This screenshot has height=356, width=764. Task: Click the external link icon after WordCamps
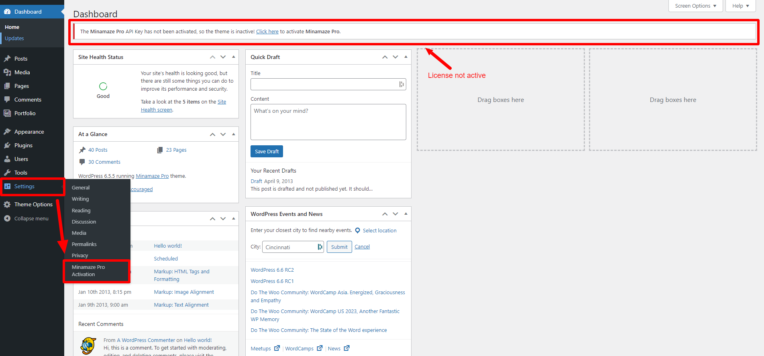tap(320, 348)
